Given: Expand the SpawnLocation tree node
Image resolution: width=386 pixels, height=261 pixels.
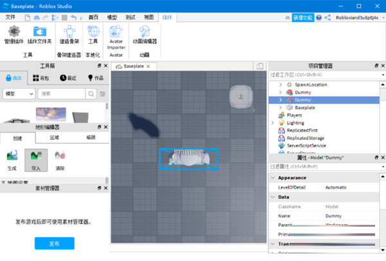Looking at the screenshot, I should click(280, 84).
